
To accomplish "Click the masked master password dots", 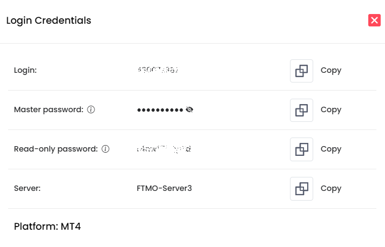I will coord(160,109).
